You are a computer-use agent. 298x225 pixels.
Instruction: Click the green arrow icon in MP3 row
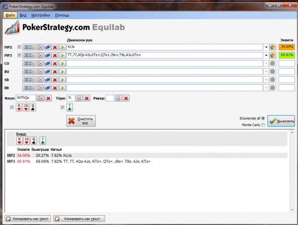click(62, 55)
